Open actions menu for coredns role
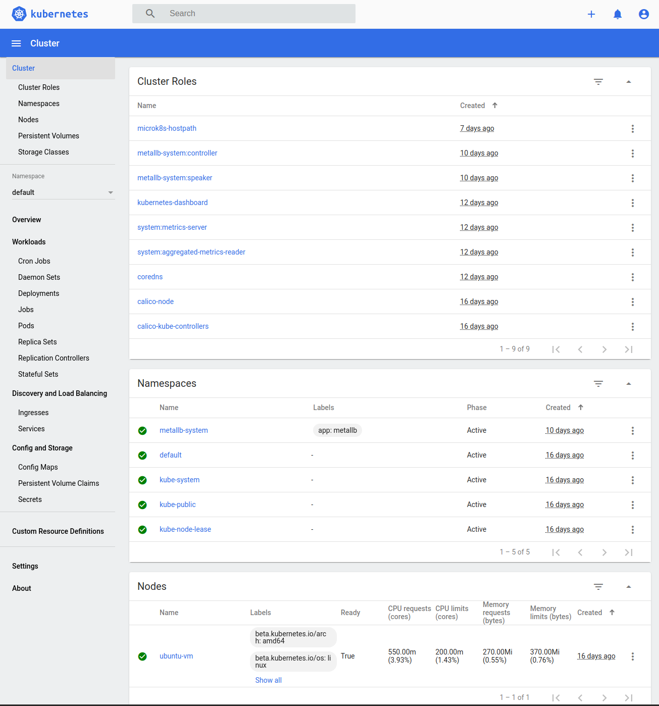 (x=633, y=277)
